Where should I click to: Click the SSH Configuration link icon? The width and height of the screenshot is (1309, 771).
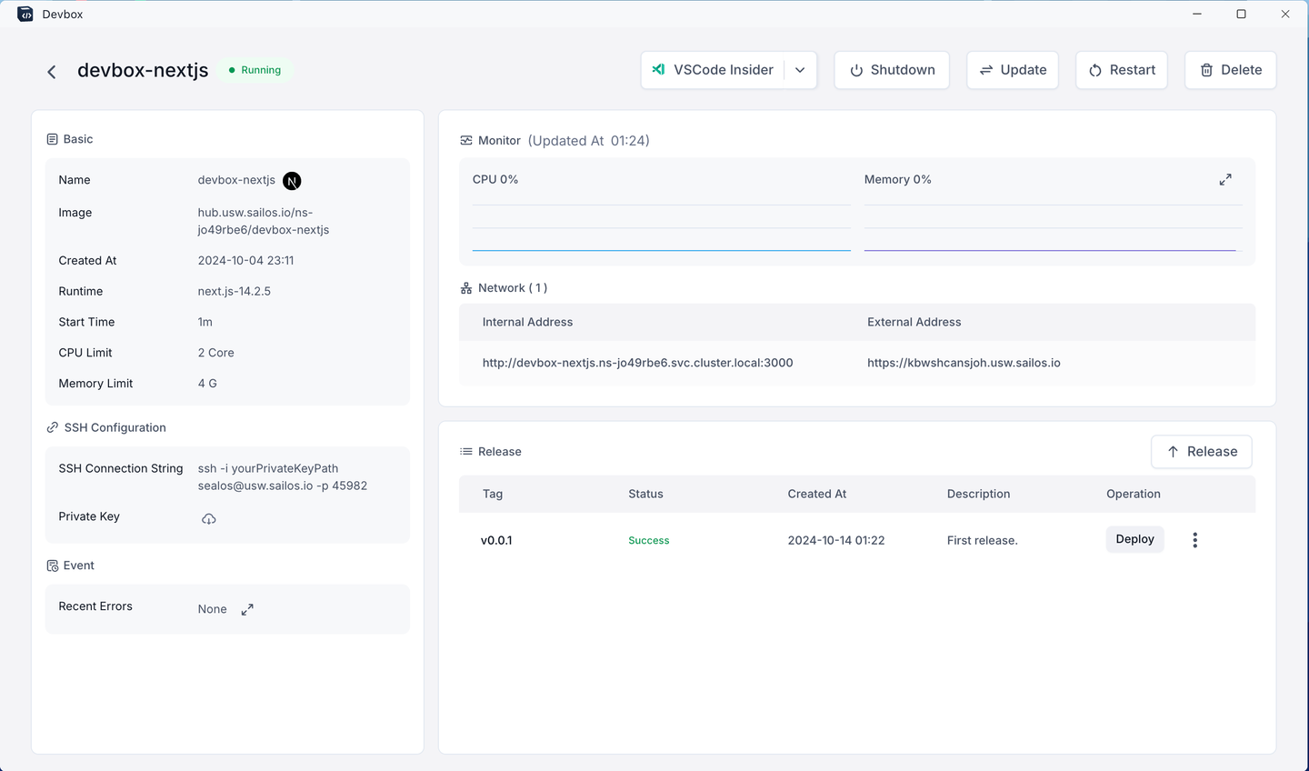(x=52, y=427)
